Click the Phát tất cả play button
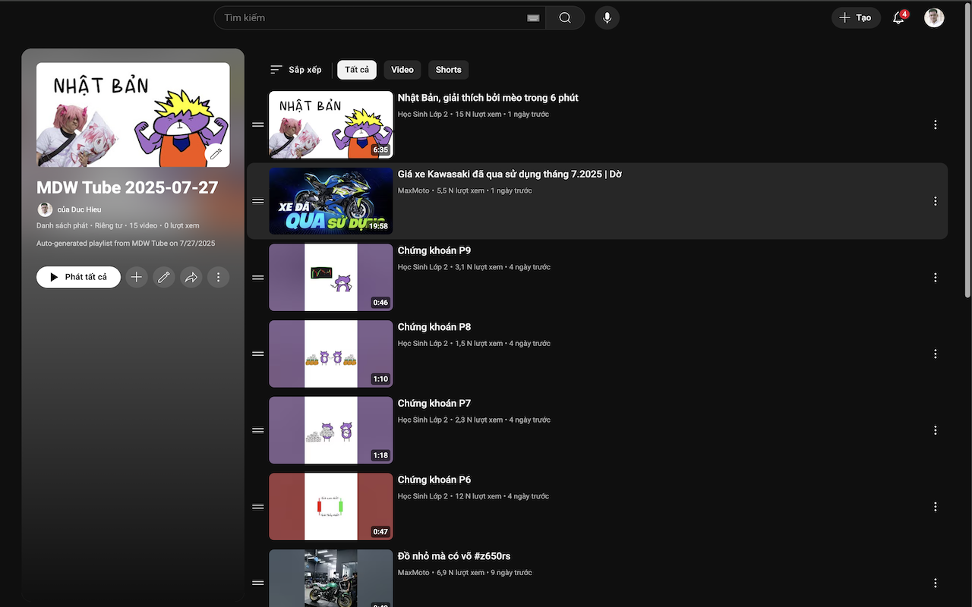Viewport: 972px width, 607px height. [x=78, y=277]
